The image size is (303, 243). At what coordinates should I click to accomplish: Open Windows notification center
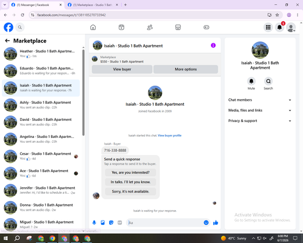(x=295, y=238)
